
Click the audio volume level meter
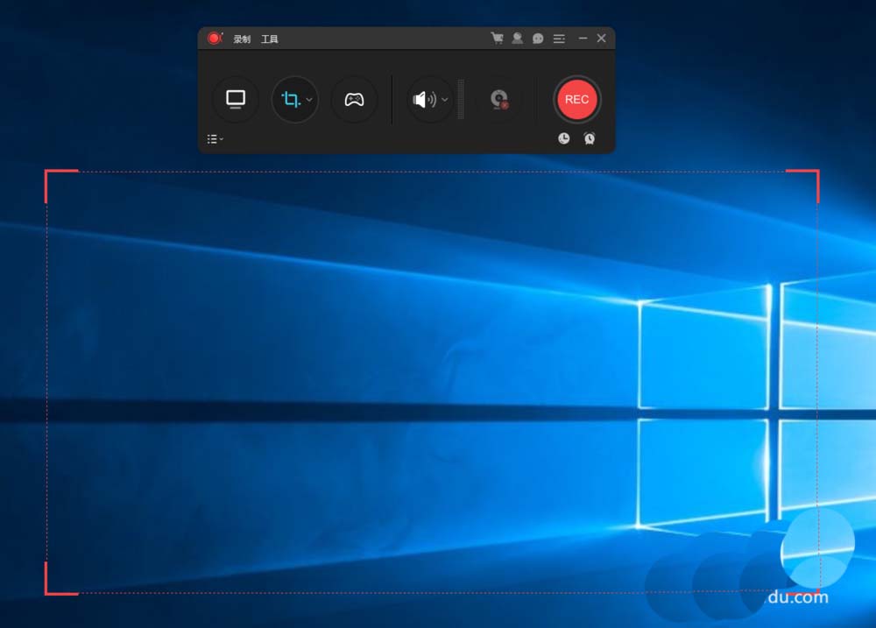click(x=461, y=100)
